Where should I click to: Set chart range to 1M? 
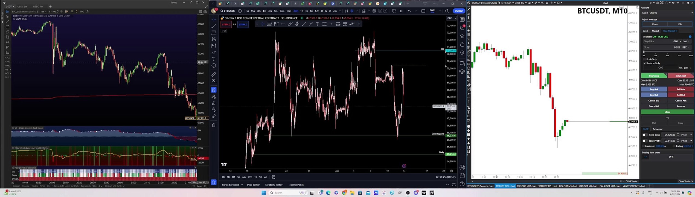point(233,177)
